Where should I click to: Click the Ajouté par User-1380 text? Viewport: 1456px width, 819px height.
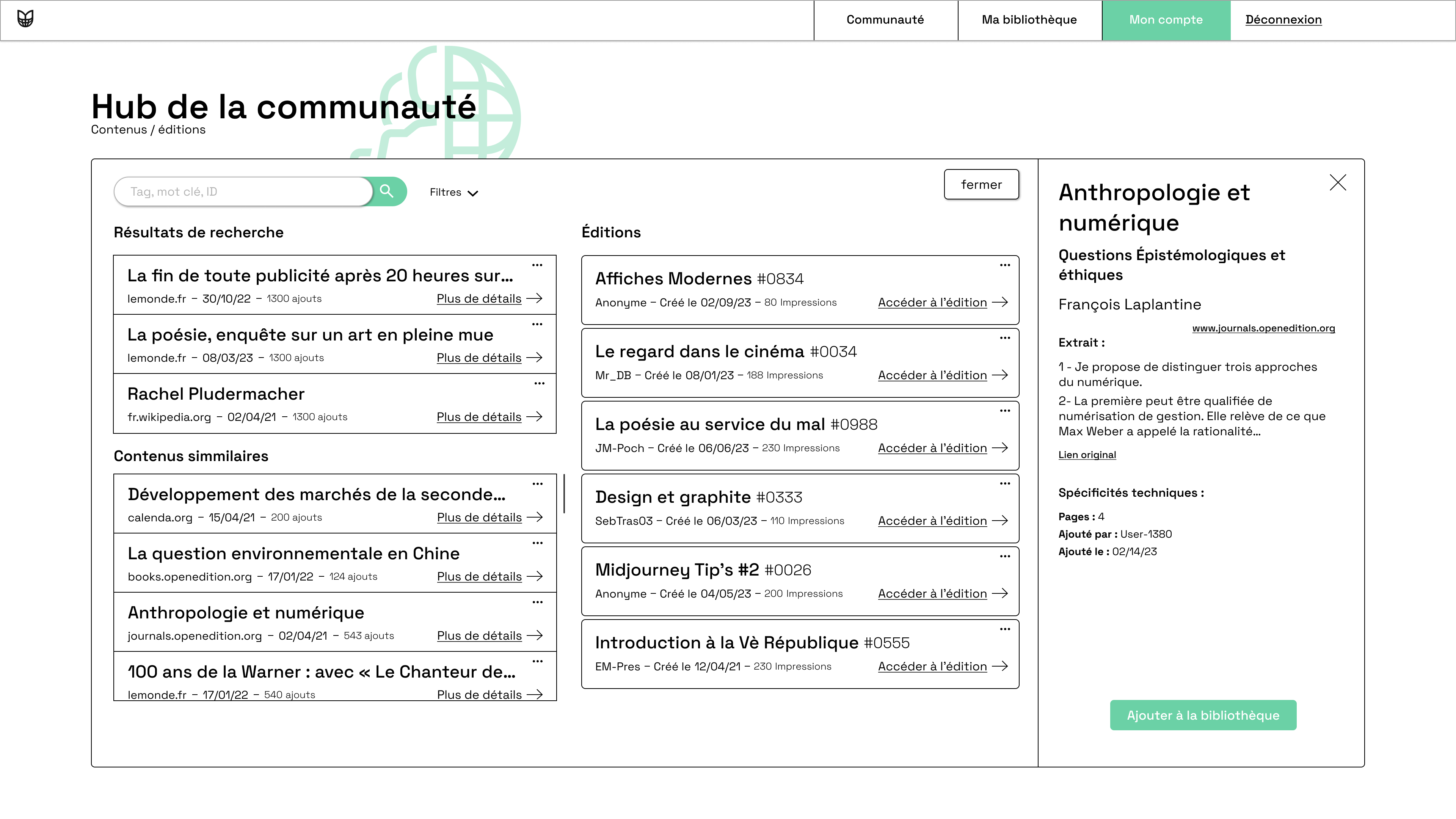(1115, 534)
